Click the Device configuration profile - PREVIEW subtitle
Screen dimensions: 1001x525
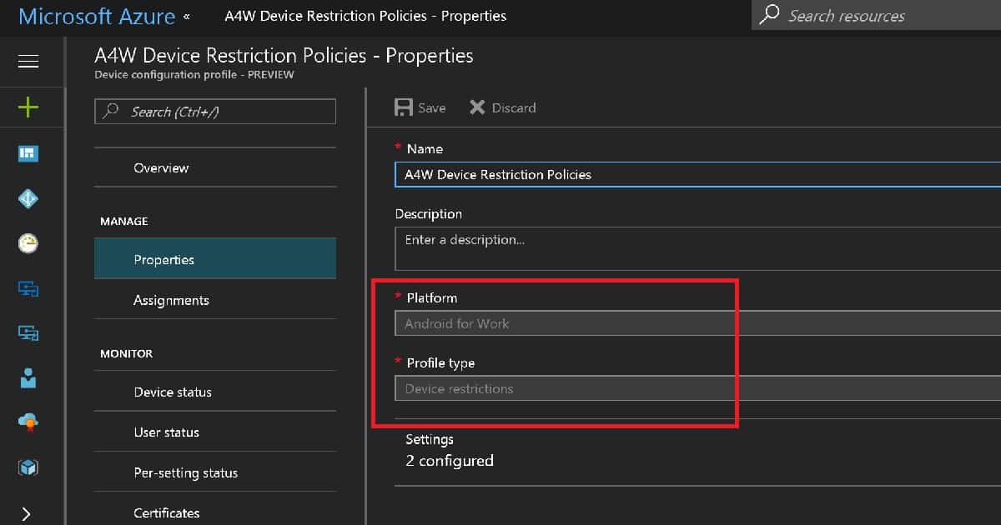(194, 74)
